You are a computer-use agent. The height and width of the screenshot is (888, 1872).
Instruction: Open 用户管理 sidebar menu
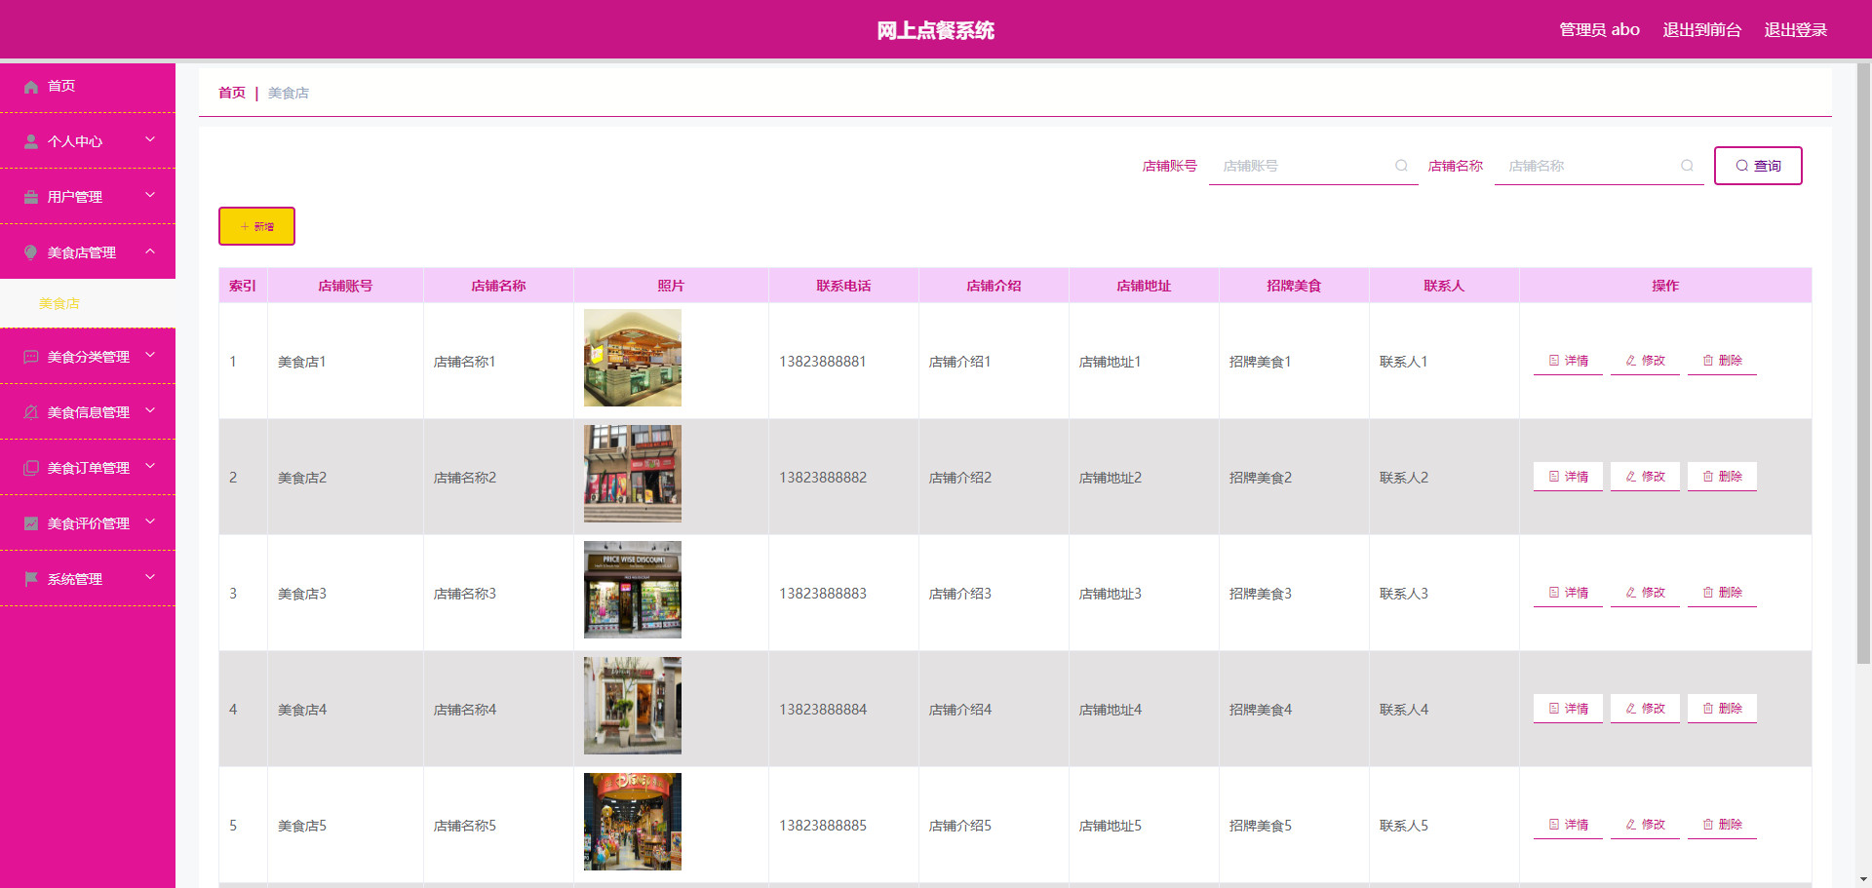[88, 197]
